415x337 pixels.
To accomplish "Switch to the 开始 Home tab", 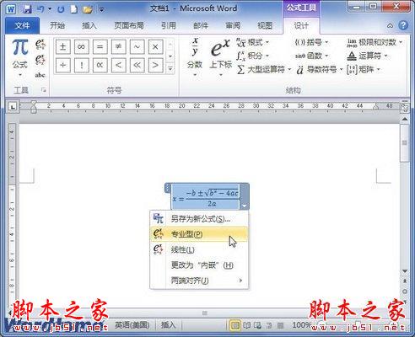I will coord(57,26).
